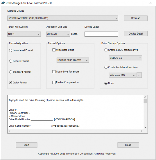156x160 pixels.
Task: Open Device Detail
Action: (x=136, y=34)
